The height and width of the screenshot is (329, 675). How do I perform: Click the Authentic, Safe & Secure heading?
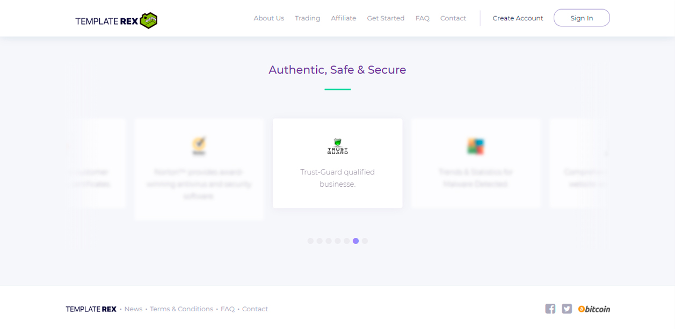337,70
